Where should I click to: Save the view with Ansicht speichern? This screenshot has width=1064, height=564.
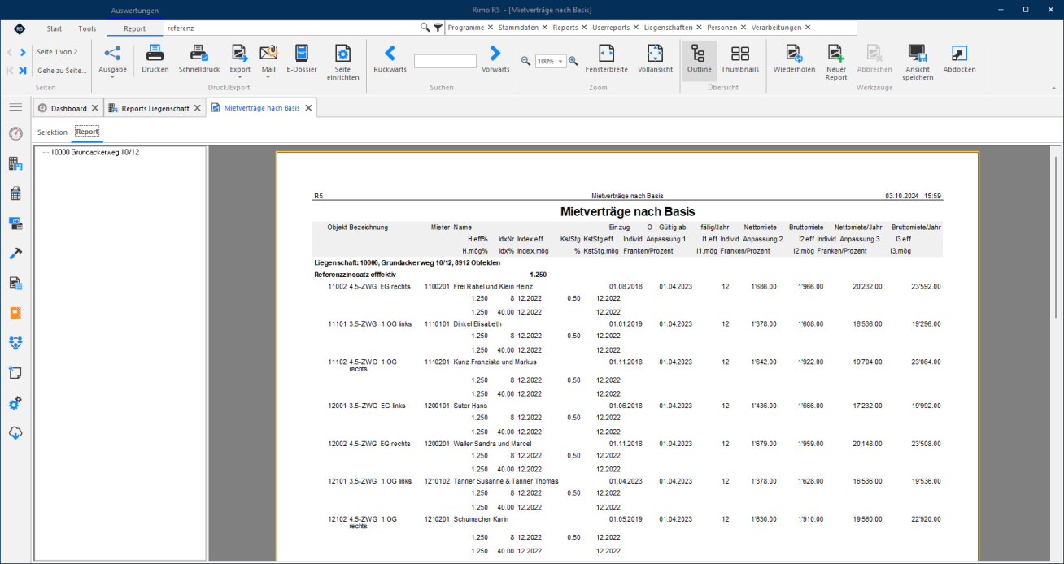(x=918, y=62)
